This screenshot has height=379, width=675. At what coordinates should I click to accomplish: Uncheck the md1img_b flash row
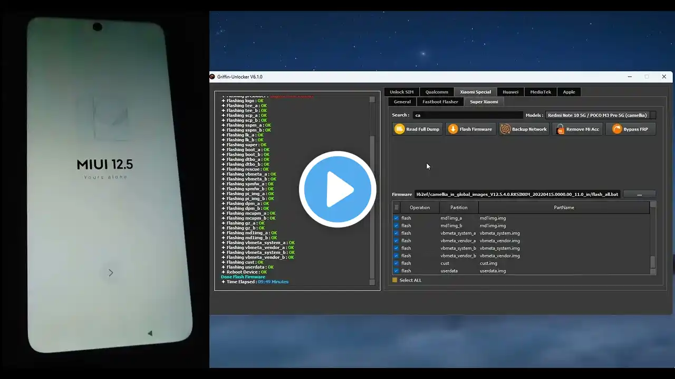[x=397, y=225]
